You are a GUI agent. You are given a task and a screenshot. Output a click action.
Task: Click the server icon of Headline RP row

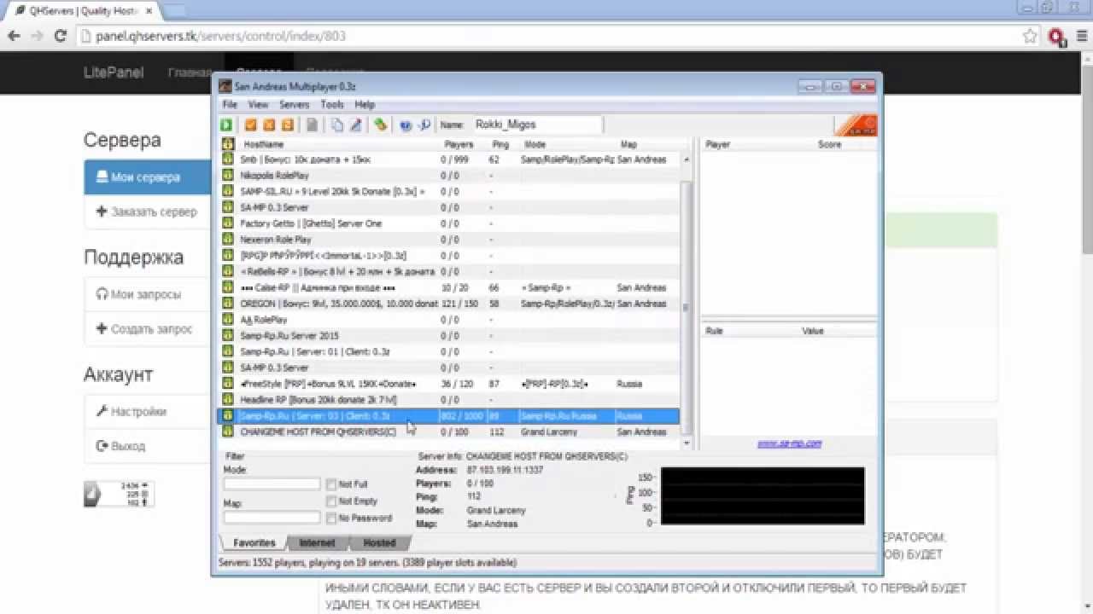click(228, 399)
